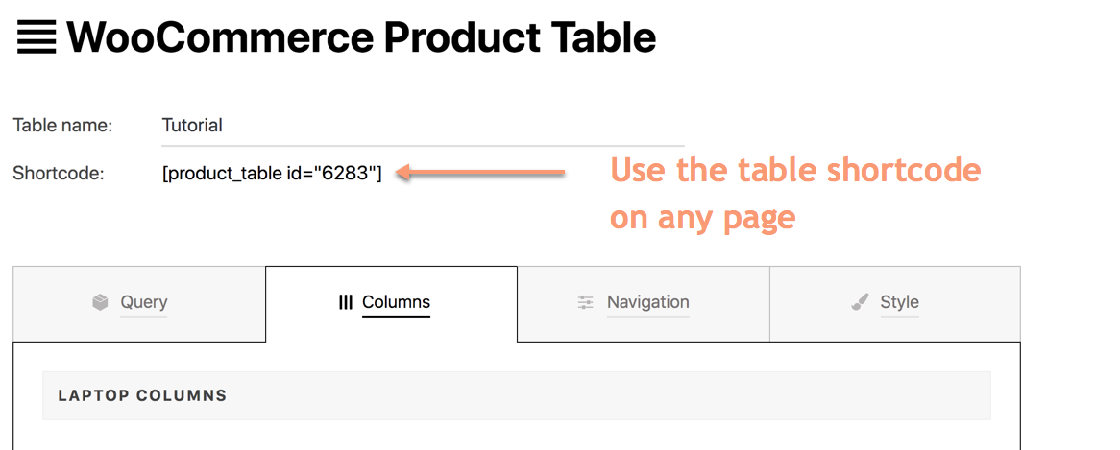This screenshot has width=1120, height=450.
Task: Click the "Shortcode:" label
Action: 59,174
